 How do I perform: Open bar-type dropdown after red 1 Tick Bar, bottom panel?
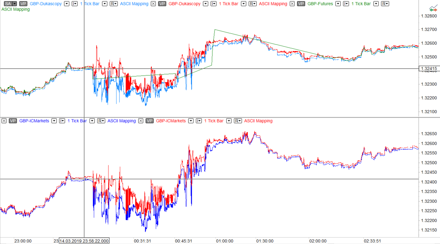(x=229, y=121)
